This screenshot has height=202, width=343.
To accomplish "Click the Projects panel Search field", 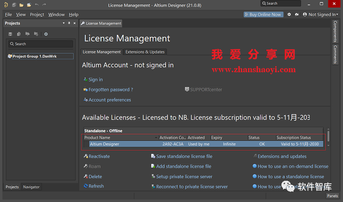I will (x=41, y=44).
